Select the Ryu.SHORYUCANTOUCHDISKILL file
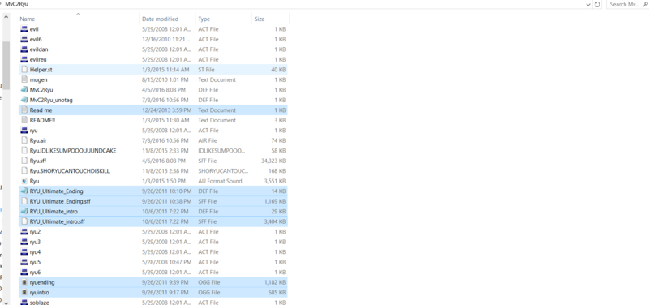The height and width of the screenshot is (305, 649). (153, 171)
